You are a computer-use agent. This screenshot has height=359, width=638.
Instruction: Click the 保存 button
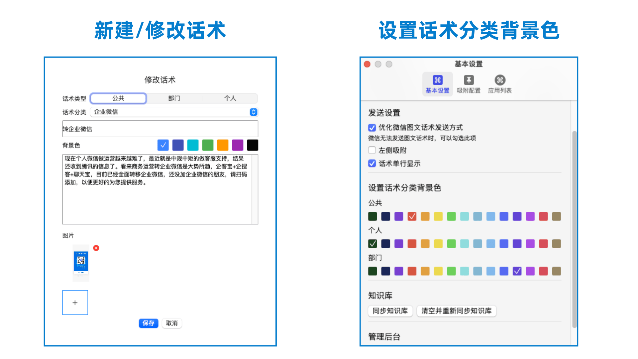(x=148, y=323)
